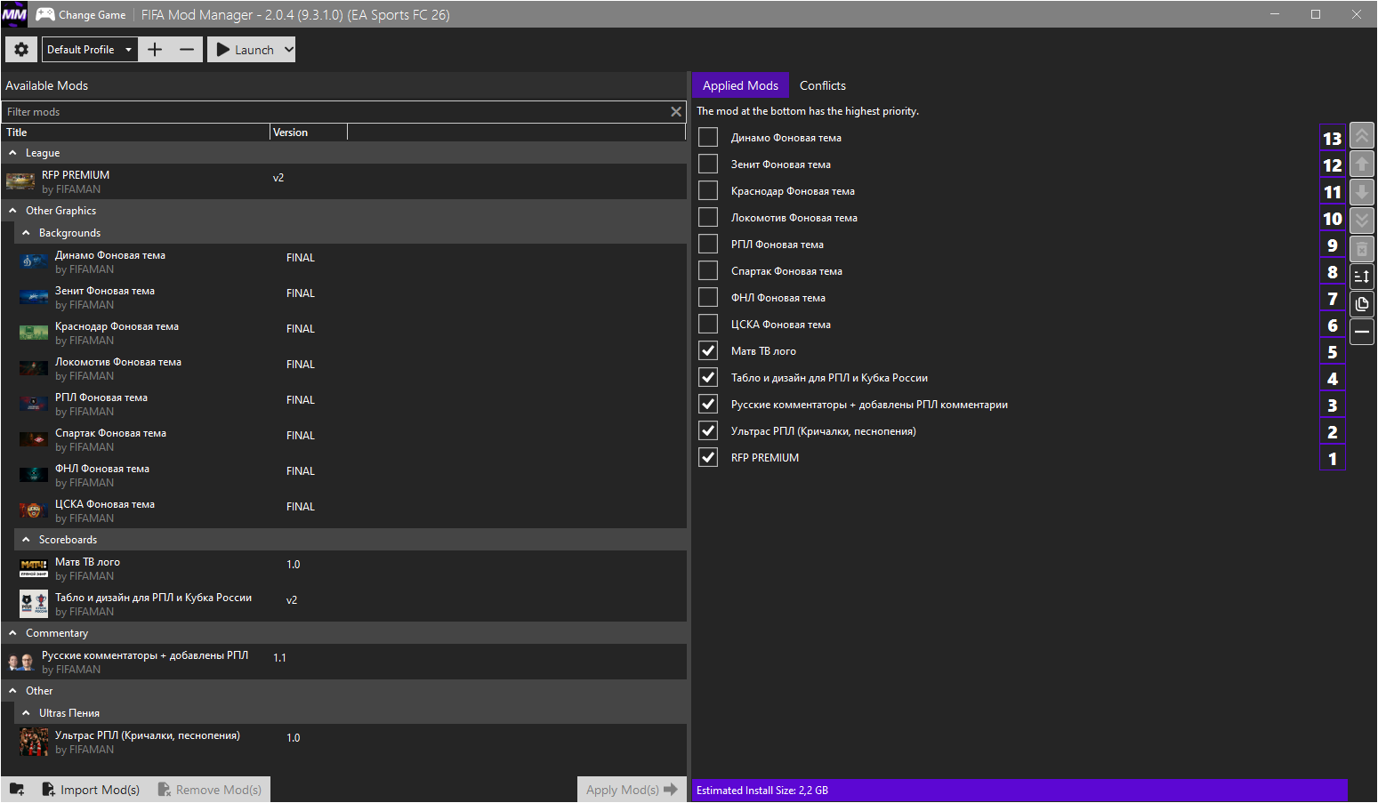Enable the Динамо Фоновая тема checkbox
The width and height of the screenshot is (1378, 803).
point(708,138)
